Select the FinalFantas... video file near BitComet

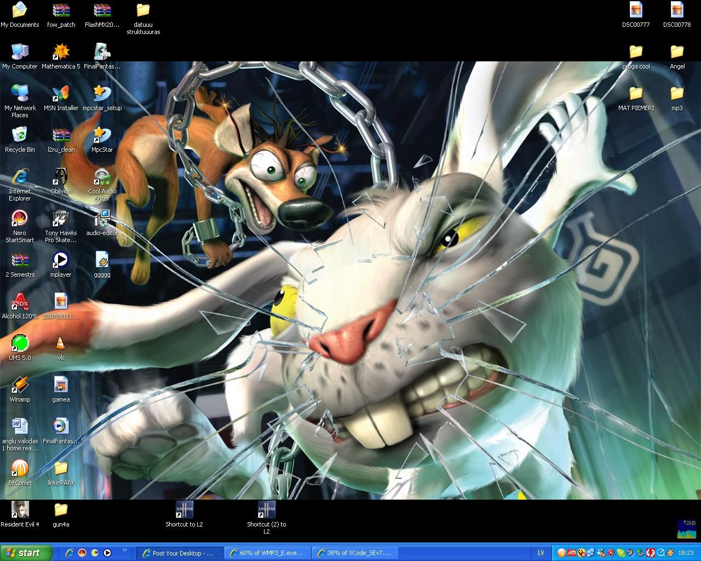coord(61,431)
